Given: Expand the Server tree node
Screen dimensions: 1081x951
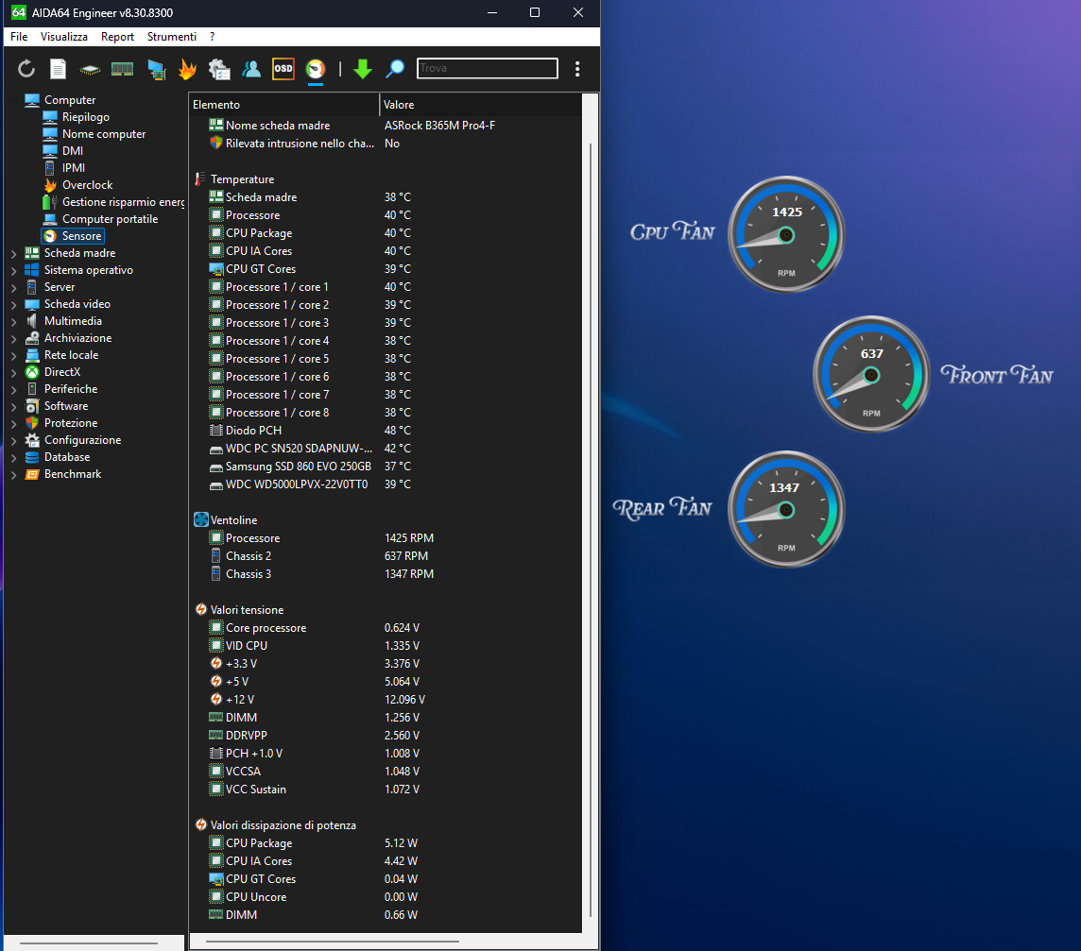Looking at the screenshot, I should (x=14, y=287).
